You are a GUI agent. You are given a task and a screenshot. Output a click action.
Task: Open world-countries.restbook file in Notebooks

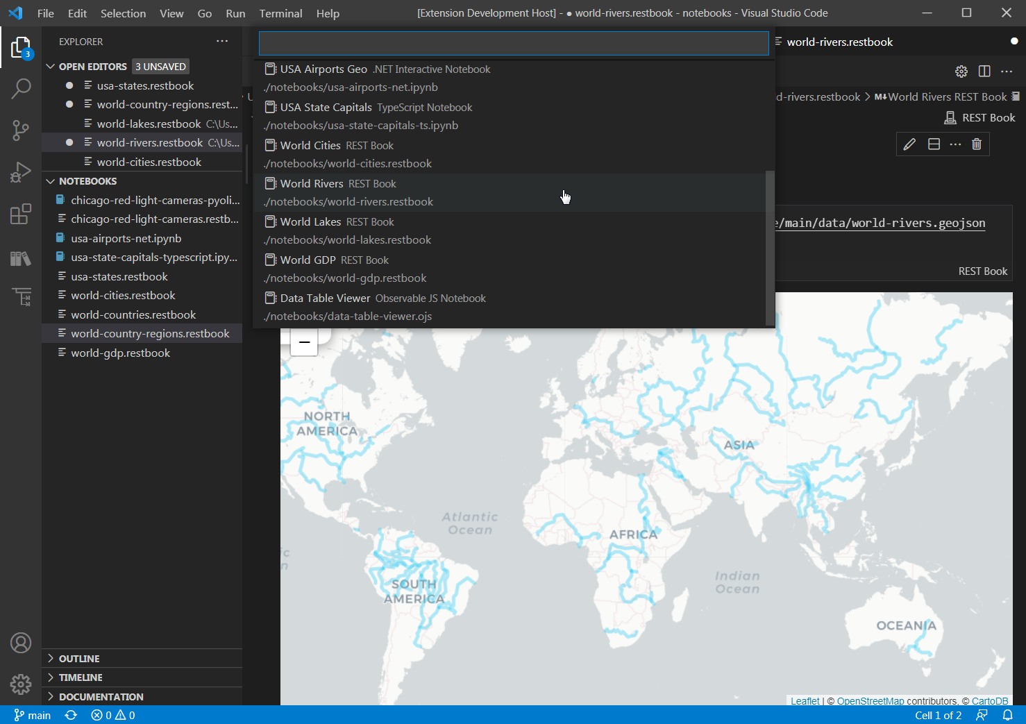pos(142,314)
